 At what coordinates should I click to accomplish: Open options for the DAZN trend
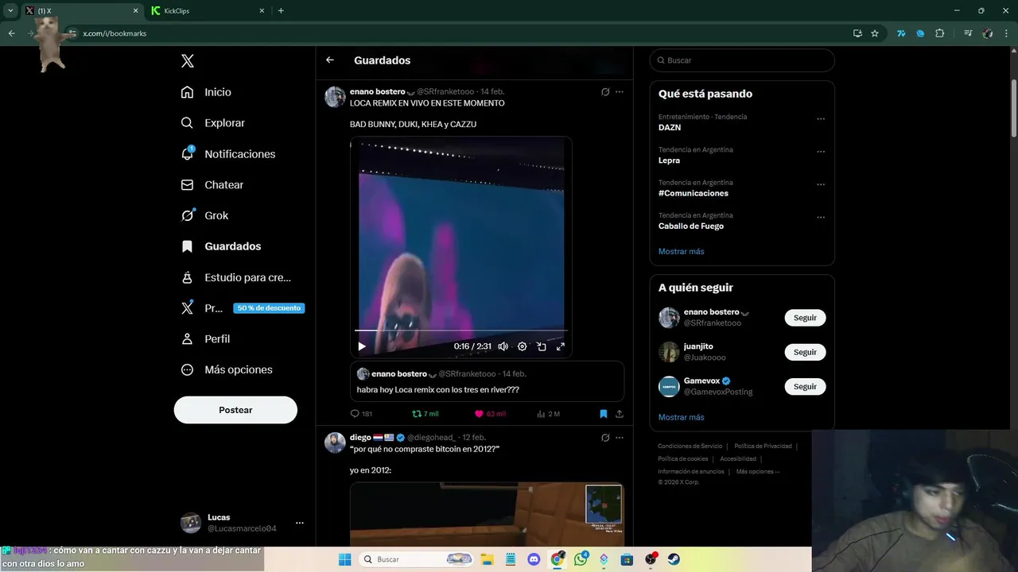click(x=821, y=119)
